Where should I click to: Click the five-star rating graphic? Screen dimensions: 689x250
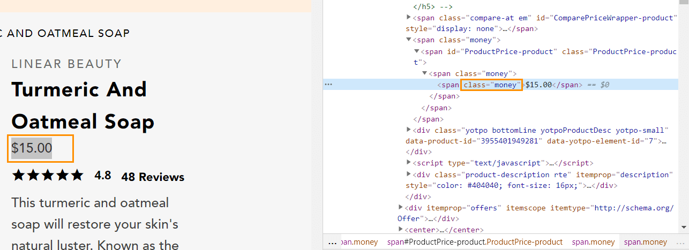point(48,175)
